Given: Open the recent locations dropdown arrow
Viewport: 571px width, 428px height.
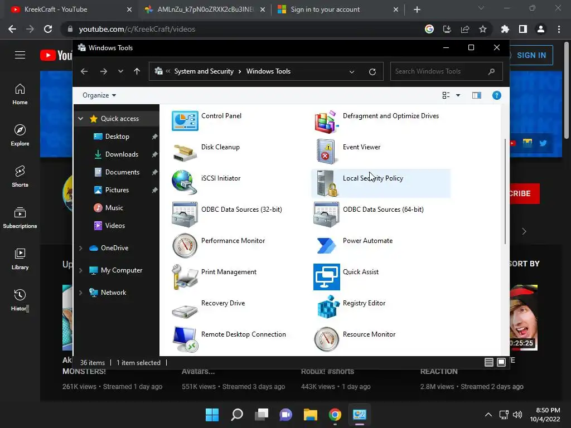Looking at the screenshot, I should [120, 71].
